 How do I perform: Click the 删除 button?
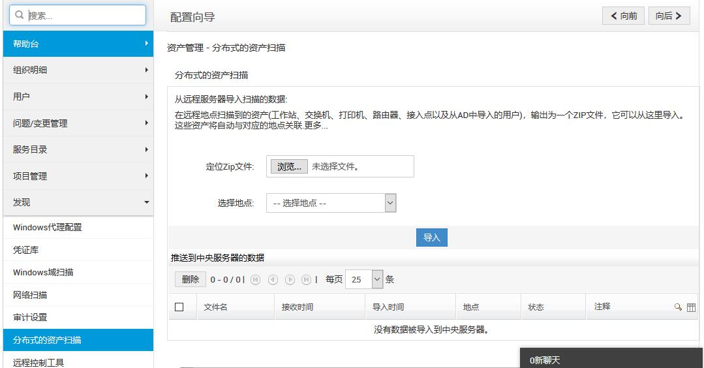tap(191, 279)
